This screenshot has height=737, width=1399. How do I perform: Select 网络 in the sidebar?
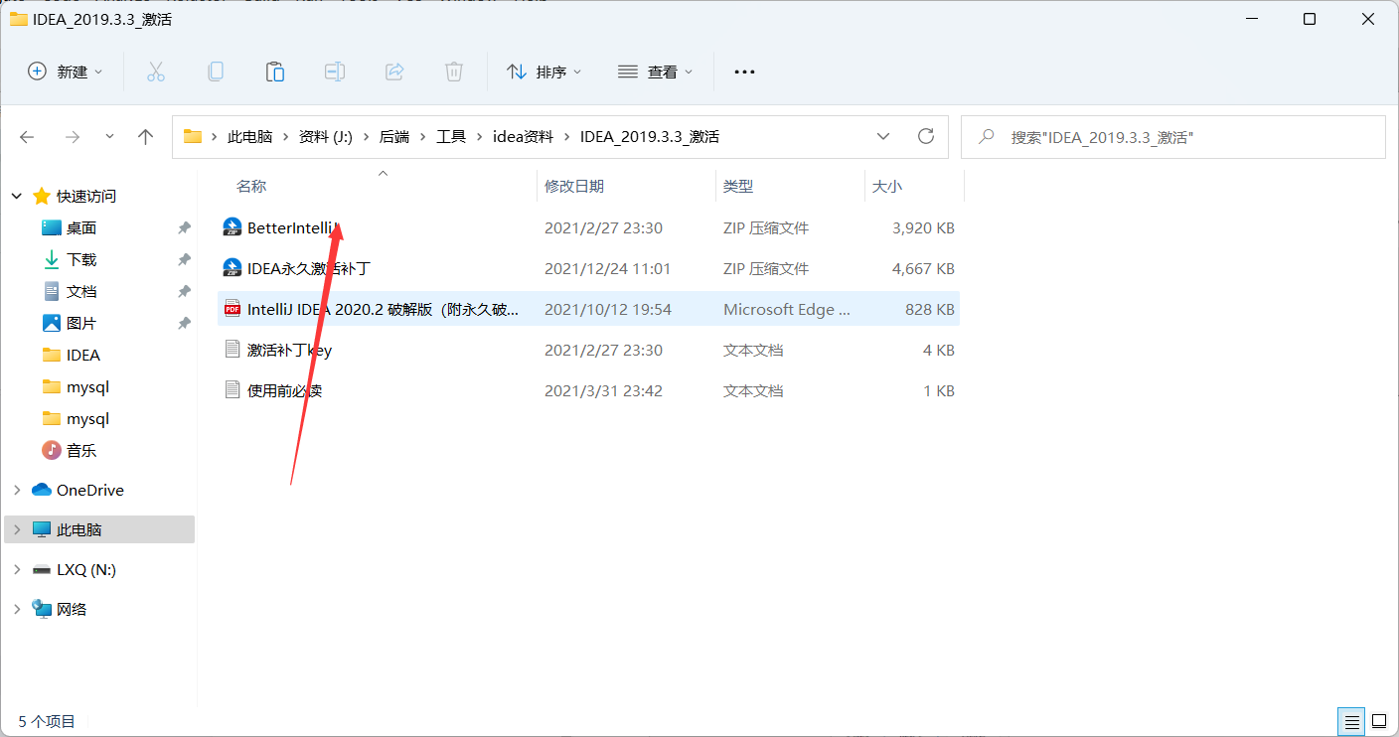pyautogui.click(x=72, y=609)
